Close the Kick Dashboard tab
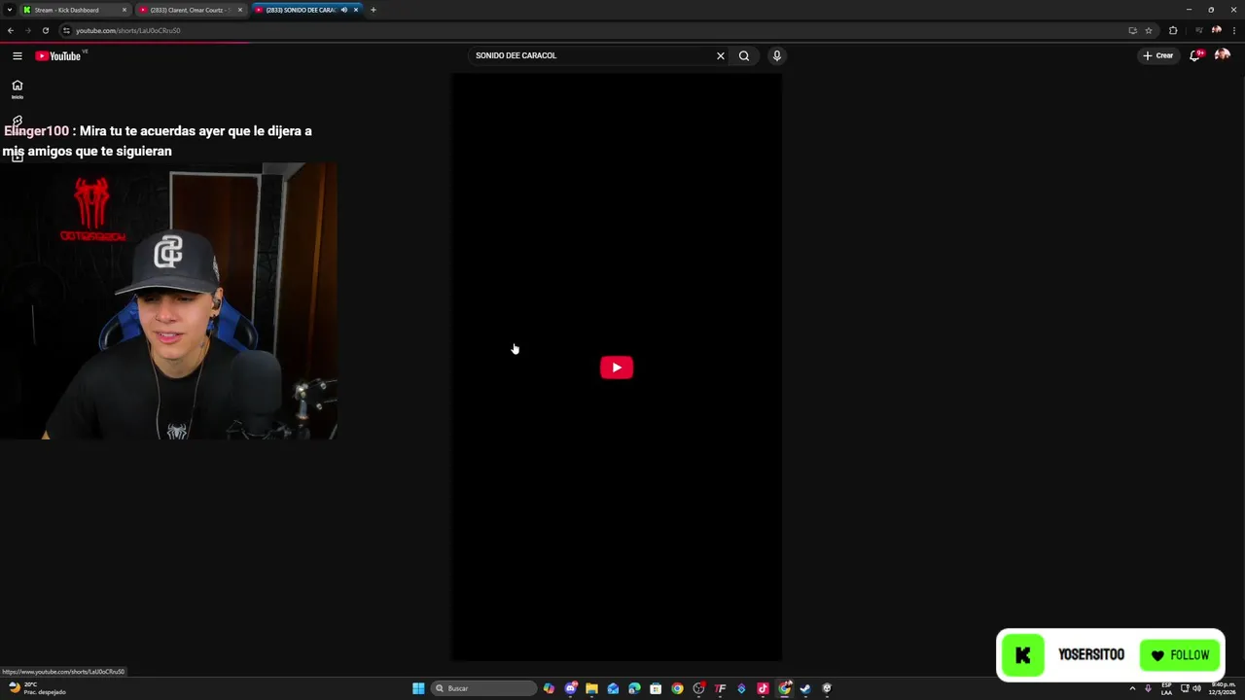 (124, 10)
